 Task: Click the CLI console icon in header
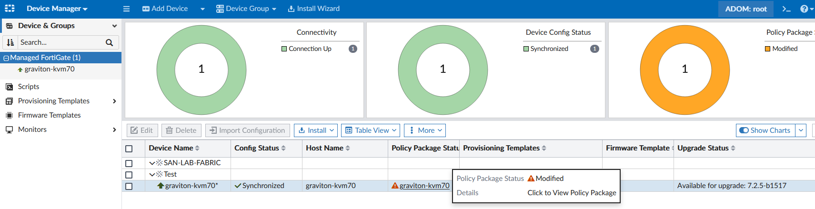pyautogui.click(x=786, y=9)
